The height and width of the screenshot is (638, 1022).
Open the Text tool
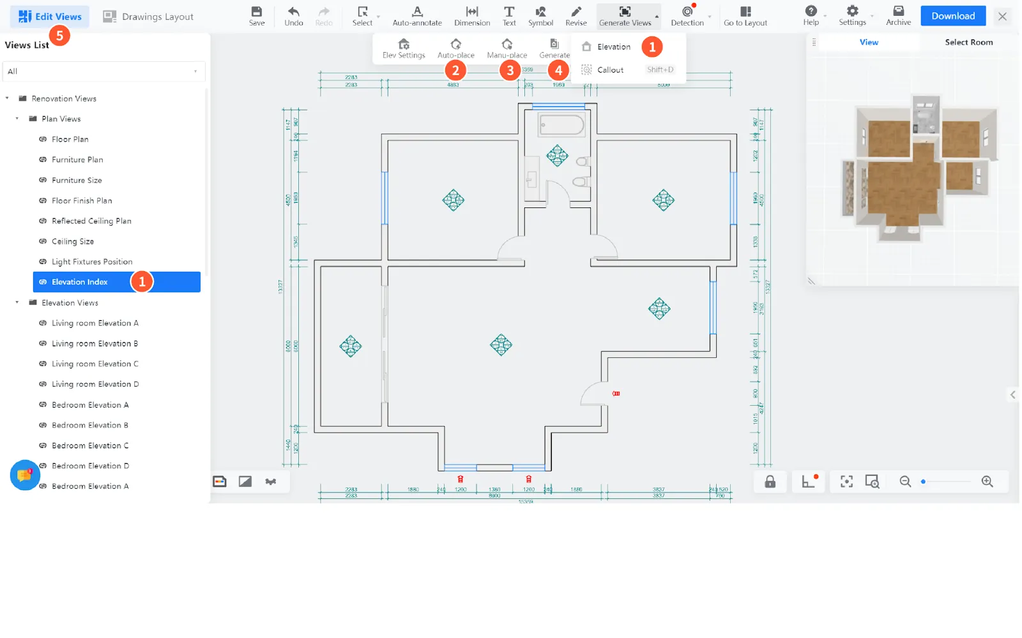pyautogui.click(x=508, y=16)
